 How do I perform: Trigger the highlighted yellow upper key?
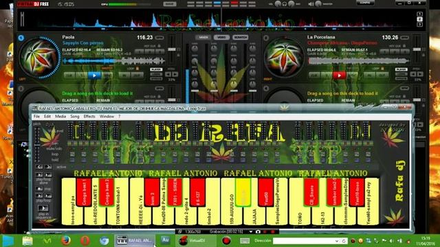click(243, 192)
